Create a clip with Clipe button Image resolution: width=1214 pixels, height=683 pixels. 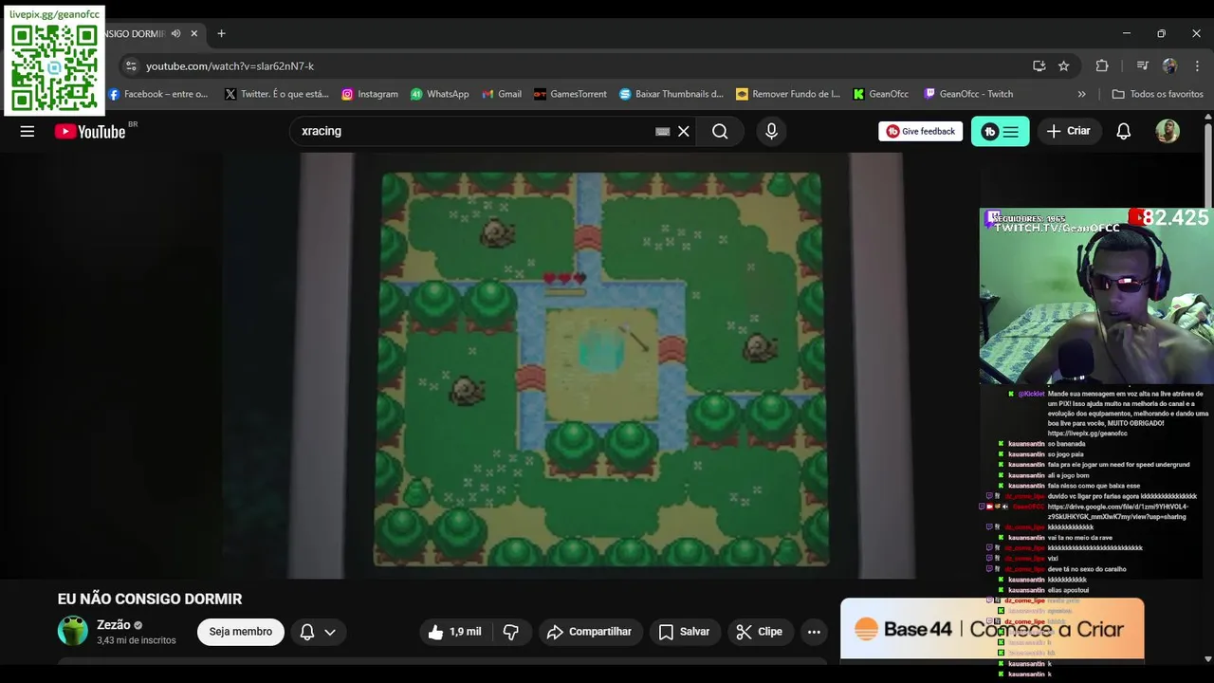[x=760, y=632]
